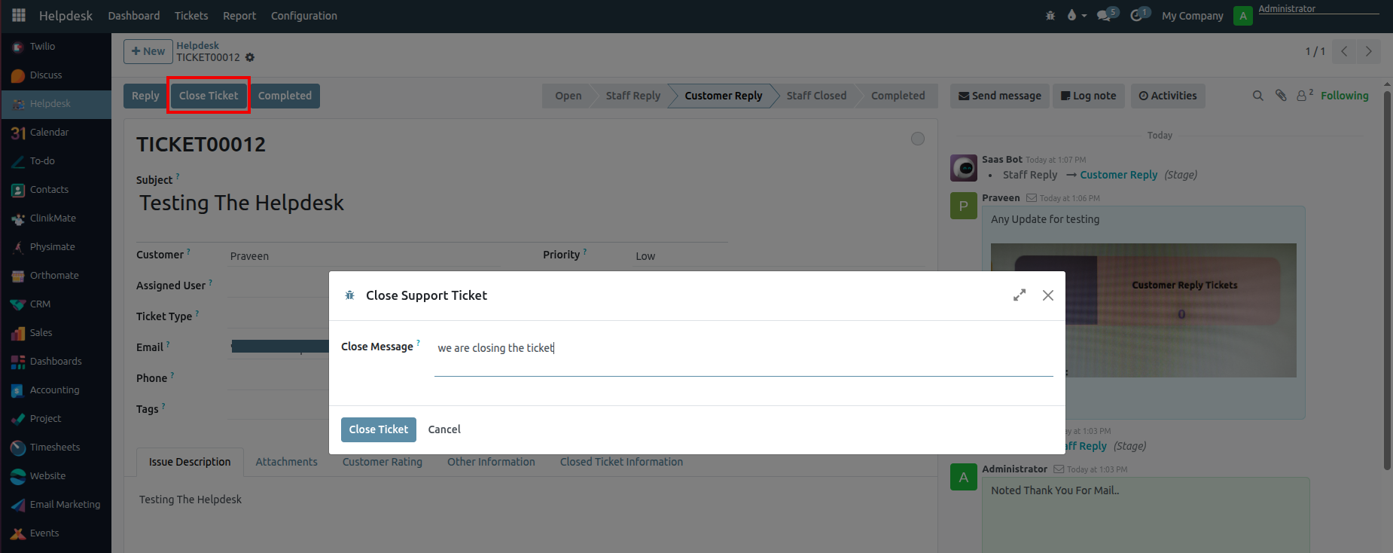
Task: Expand the Close Support Ticket dialog
Action: click(x=1020, y=295)
